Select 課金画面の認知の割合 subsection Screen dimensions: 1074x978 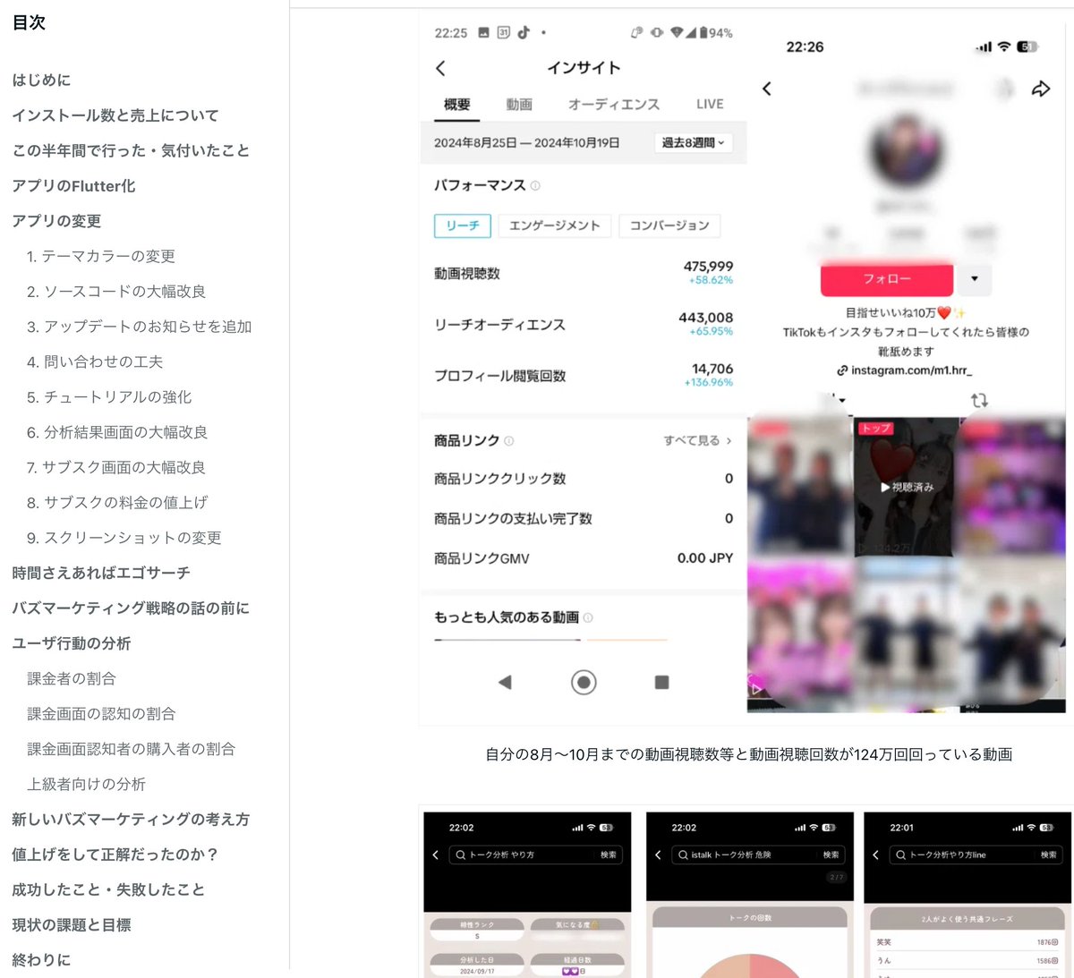101,714
